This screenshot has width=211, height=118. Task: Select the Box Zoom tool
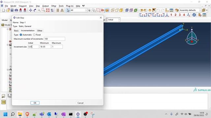(x=43, y=10)
